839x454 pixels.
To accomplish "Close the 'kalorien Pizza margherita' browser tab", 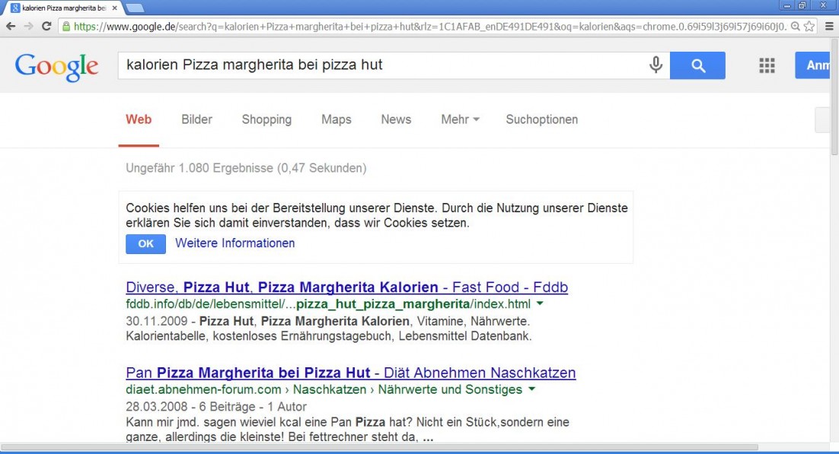I will 114,8.
